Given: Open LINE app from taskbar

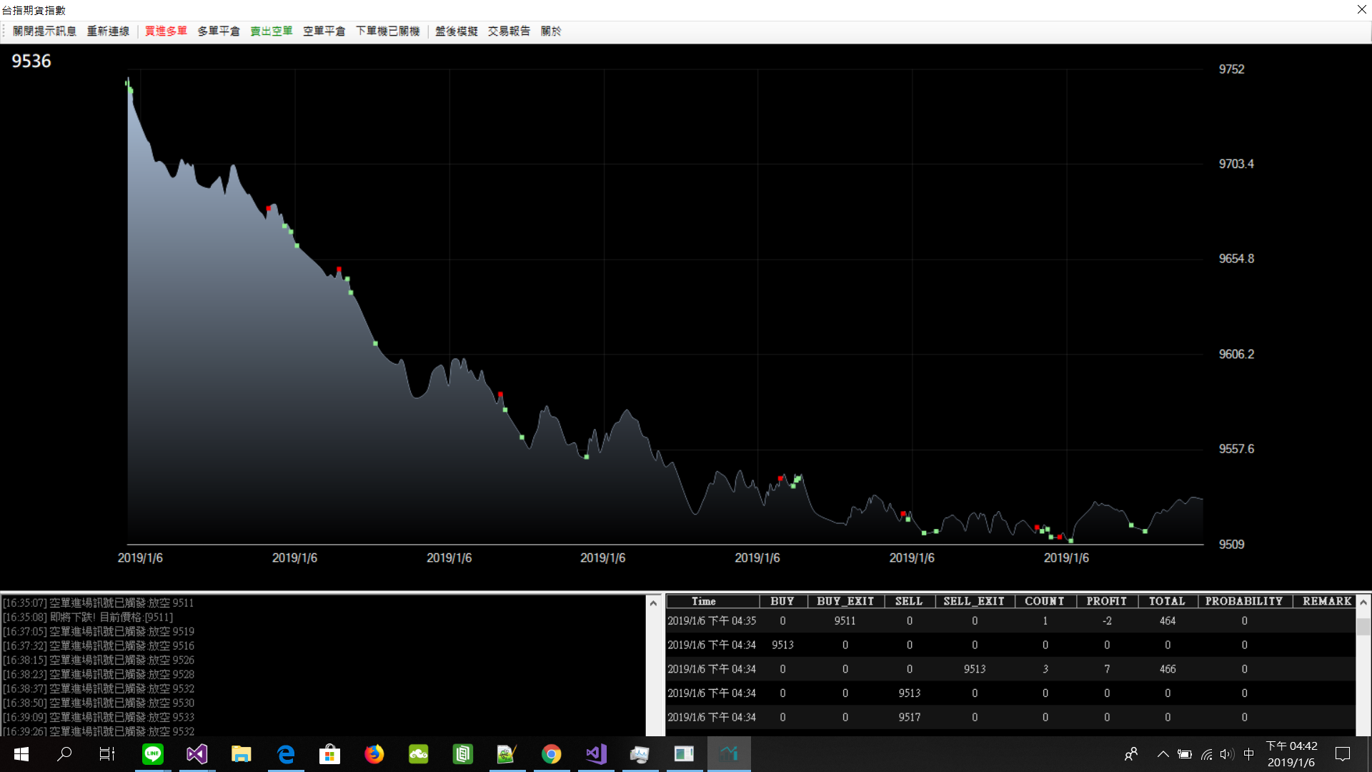Looking at the screenshot, I should 153,754.
